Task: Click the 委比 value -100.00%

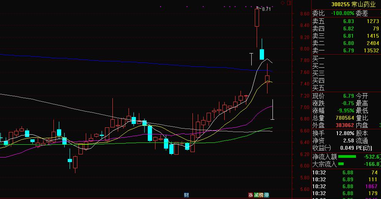Action: pyautogui.click(x=343, y=13)
